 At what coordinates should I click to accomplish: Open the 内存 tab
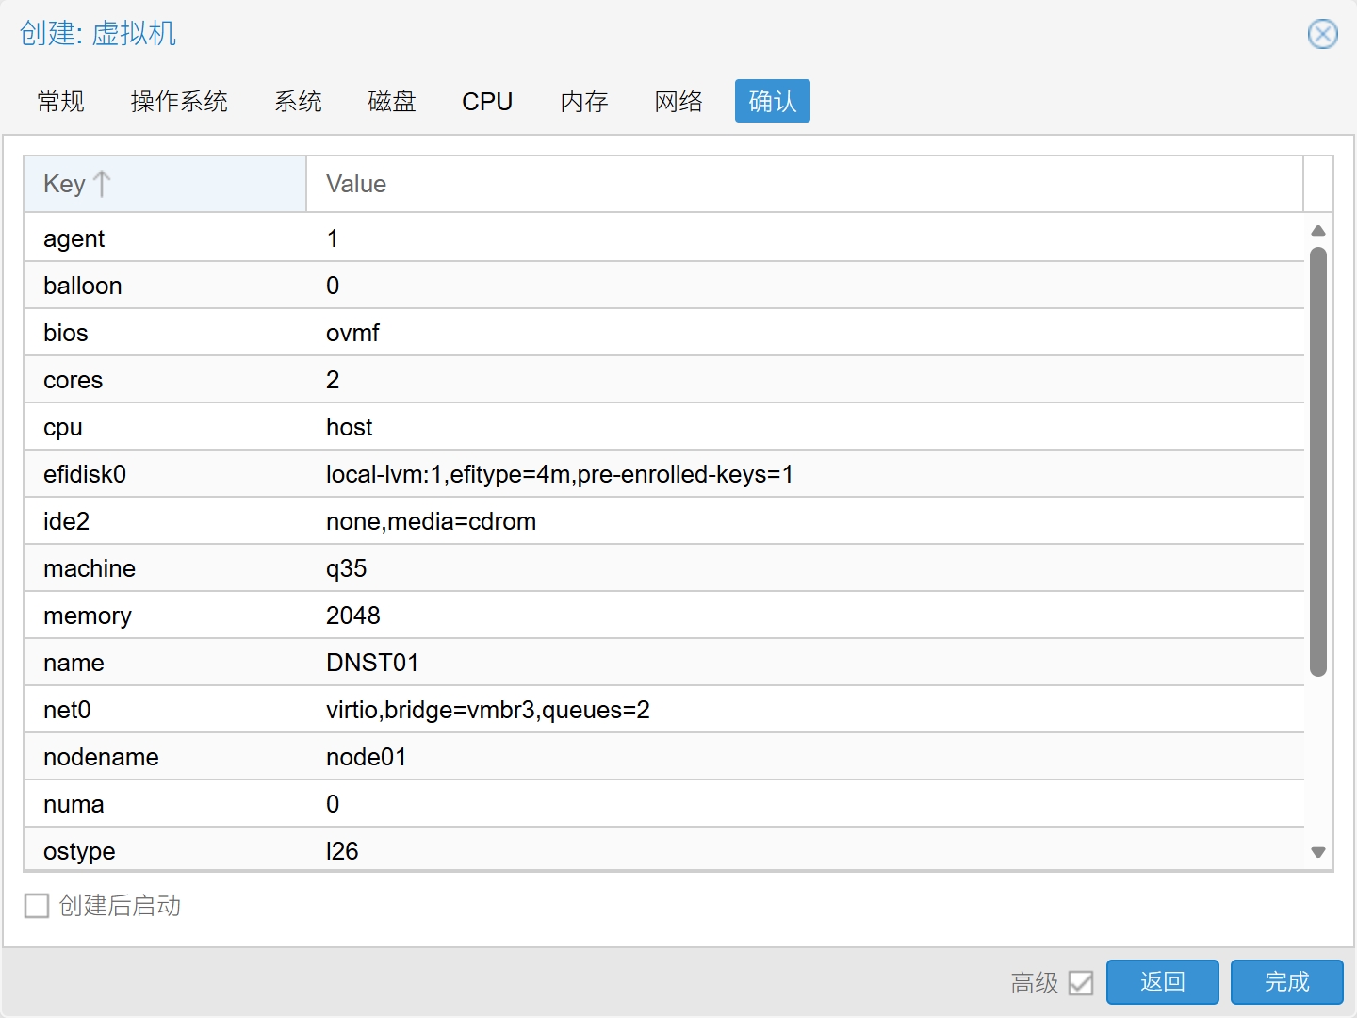pyautogui.click(x=584, y=102)
